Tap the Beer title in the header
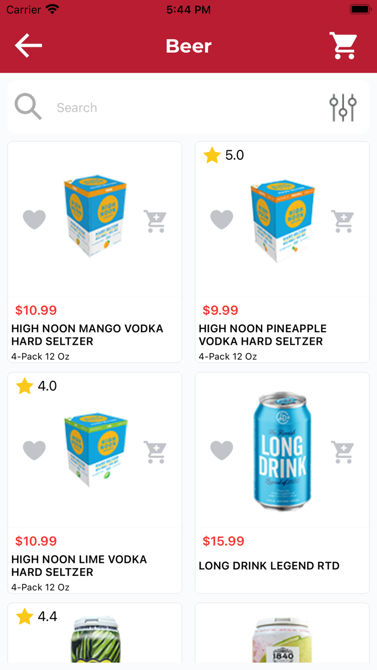 (188, 45)
